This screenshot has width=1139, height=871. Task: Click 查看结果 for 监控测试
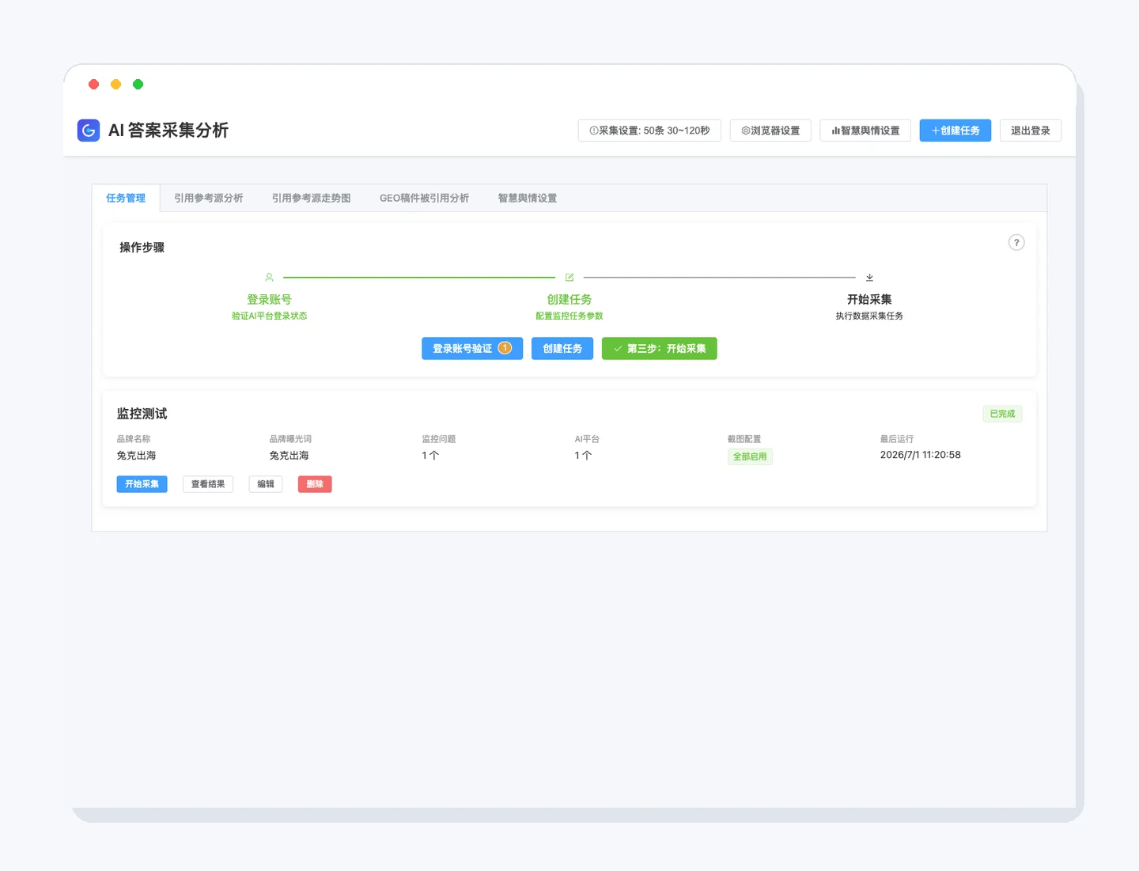[x=208, y=484]
